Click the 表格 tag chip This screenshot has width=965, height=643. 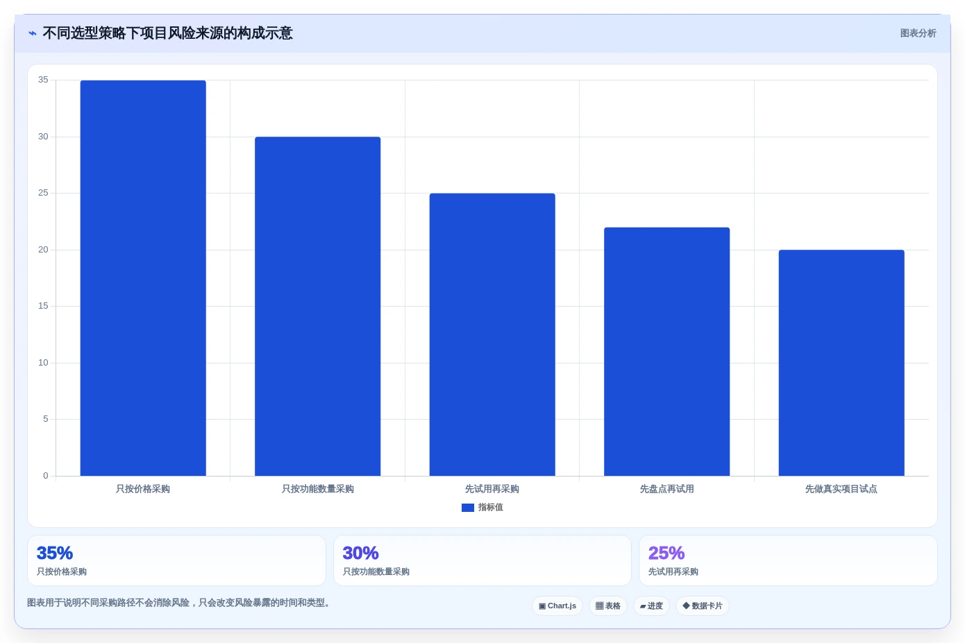click(608, 606)
